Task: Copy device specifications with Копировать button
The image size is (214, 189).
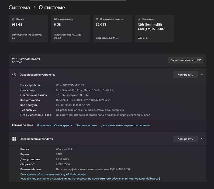Action: coord(185,75)
